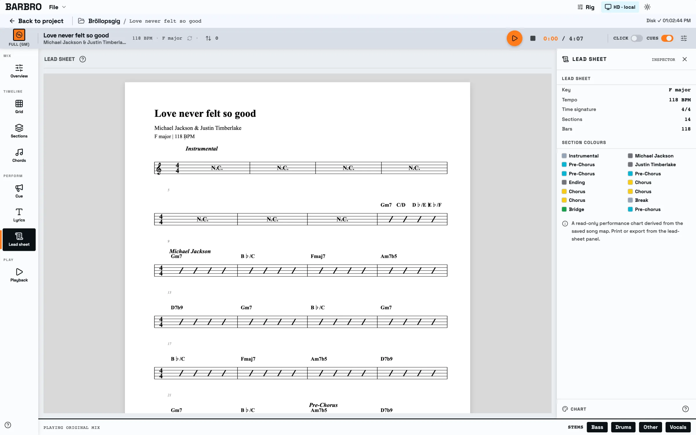Click the 118 BPM tempo in header

pyautogui.click(x=142, y=38)
